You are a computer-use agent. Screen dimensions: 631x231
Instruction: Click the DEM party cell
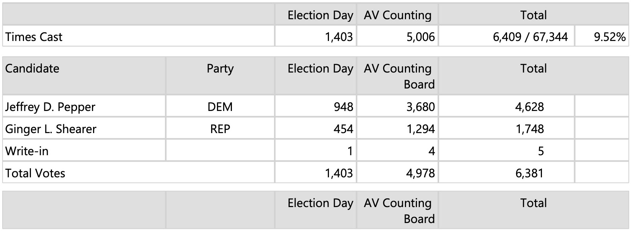tap(220, 107)
